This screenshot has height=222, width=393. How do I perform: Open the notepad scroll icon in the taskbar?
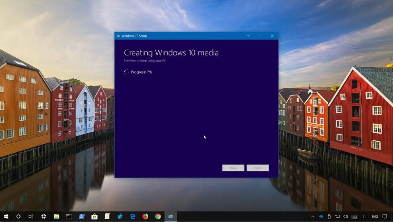107,216
